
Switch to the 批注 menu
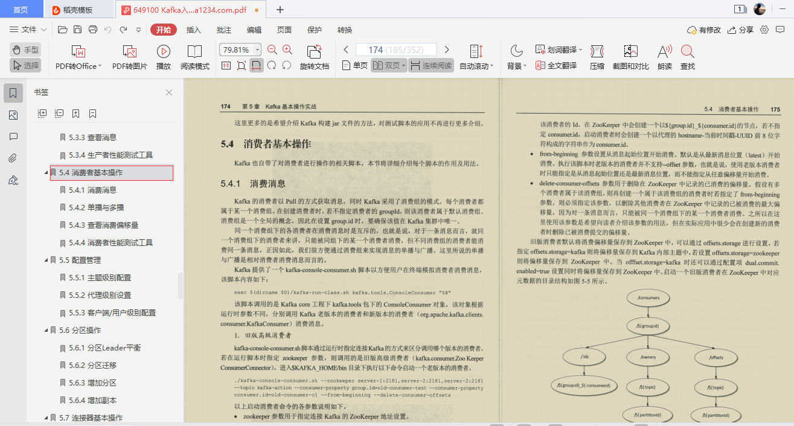222,30
